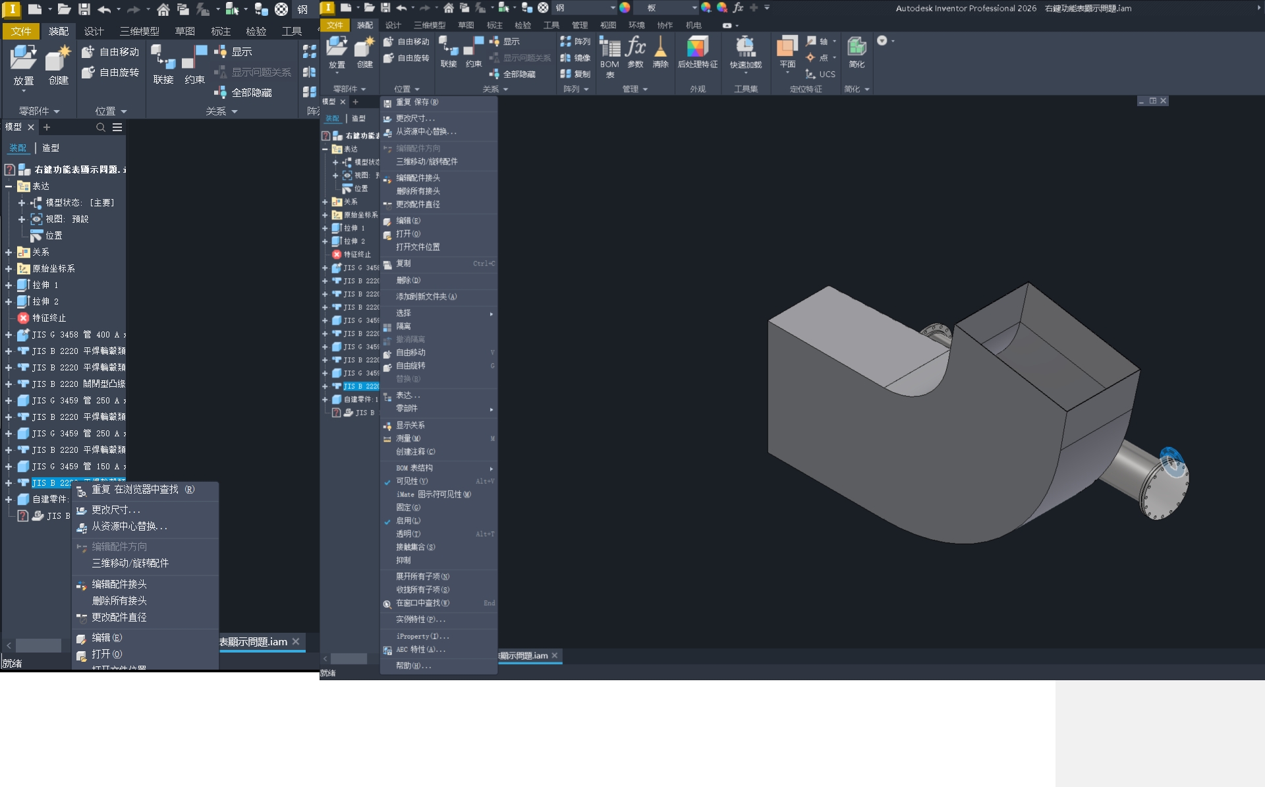Viewport: 1265px width, 787px height.
Task: Click 实例特性(P)... menu entry
Action: (438, 620)
